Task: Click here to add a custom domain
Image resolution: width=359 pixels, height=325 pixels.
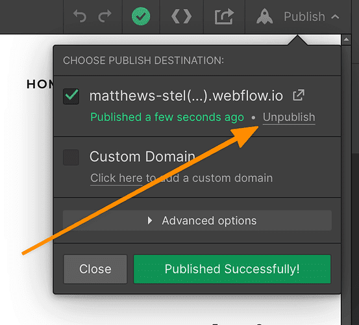Action: [116, 178]
